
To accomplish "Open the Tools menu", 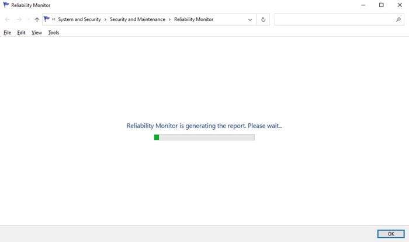I will (x=54, y=33).
